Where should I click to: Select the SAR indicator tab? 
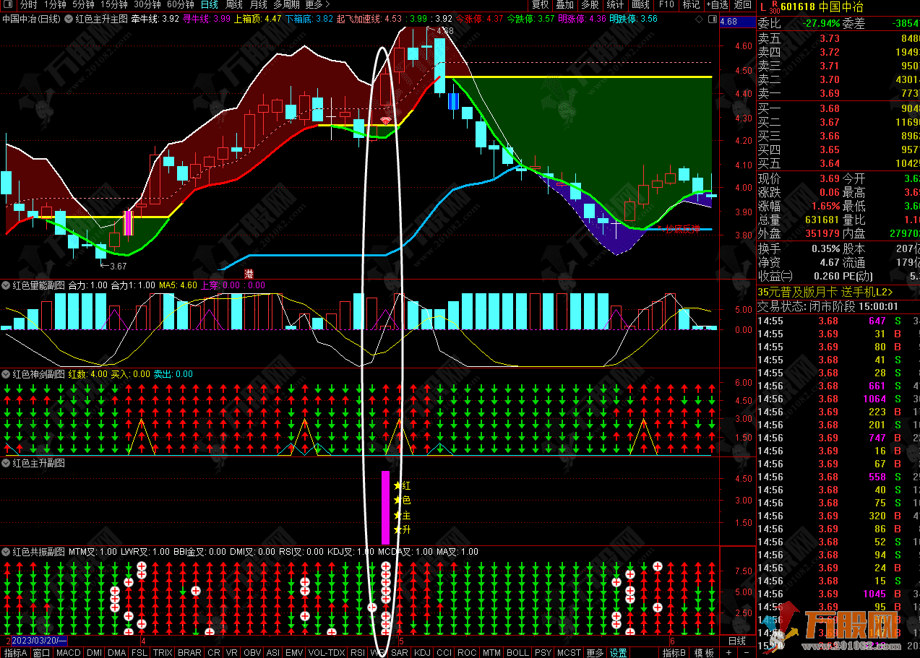click(x=399, y=652)
